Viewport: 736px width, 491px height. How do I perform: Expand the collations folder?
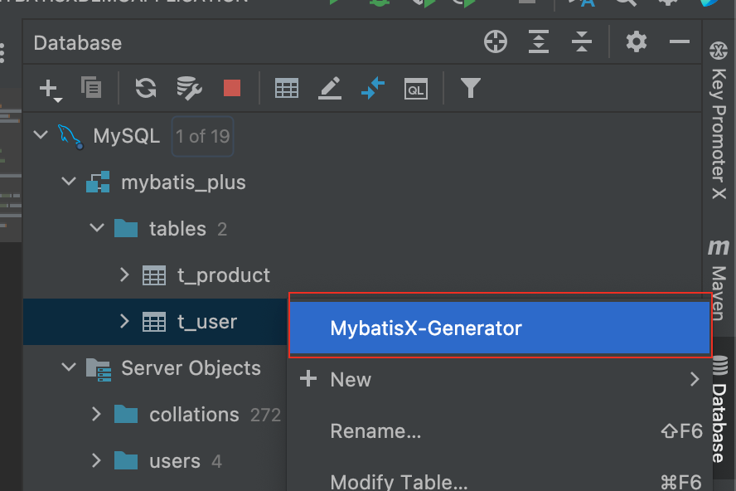point(97,414)
